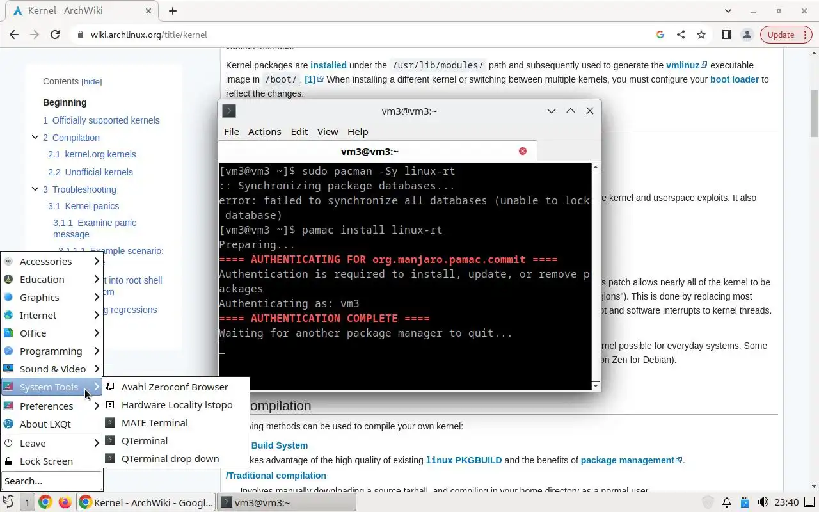
Task: Open Programming category in application menu
Action: 51,351
